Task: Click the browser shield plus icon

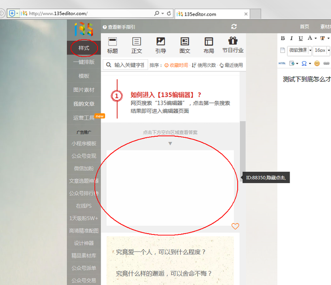Action: pyautogui.click(x=12, y=13)
